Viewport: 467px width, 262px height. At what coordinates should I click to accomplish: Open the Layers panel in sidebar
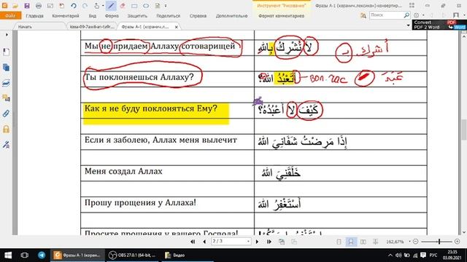tap(7, 83)
